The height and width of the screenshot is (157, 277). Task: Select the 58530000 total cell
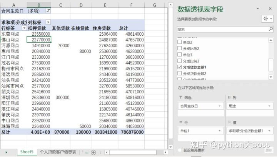131,86
